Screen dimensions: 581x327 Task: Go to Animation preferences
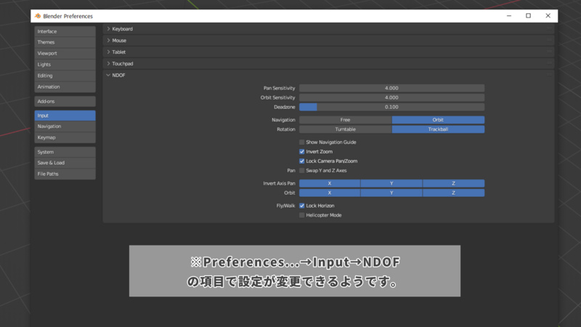pyautogui.click(x=65, y=86)
